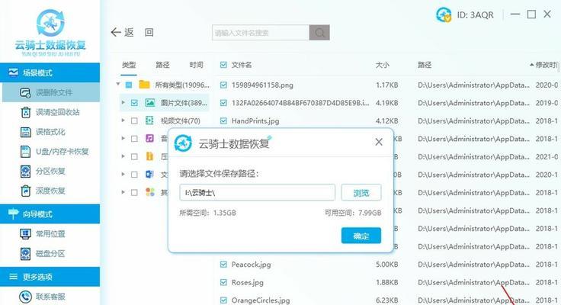This screenshot has height=305, width=561.
Task: Click the dialog's 云骑士 logo icon
Action: click(x=183, y=143)
